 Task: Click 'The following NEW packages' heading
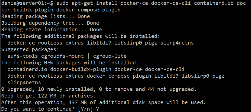[70, 63]
